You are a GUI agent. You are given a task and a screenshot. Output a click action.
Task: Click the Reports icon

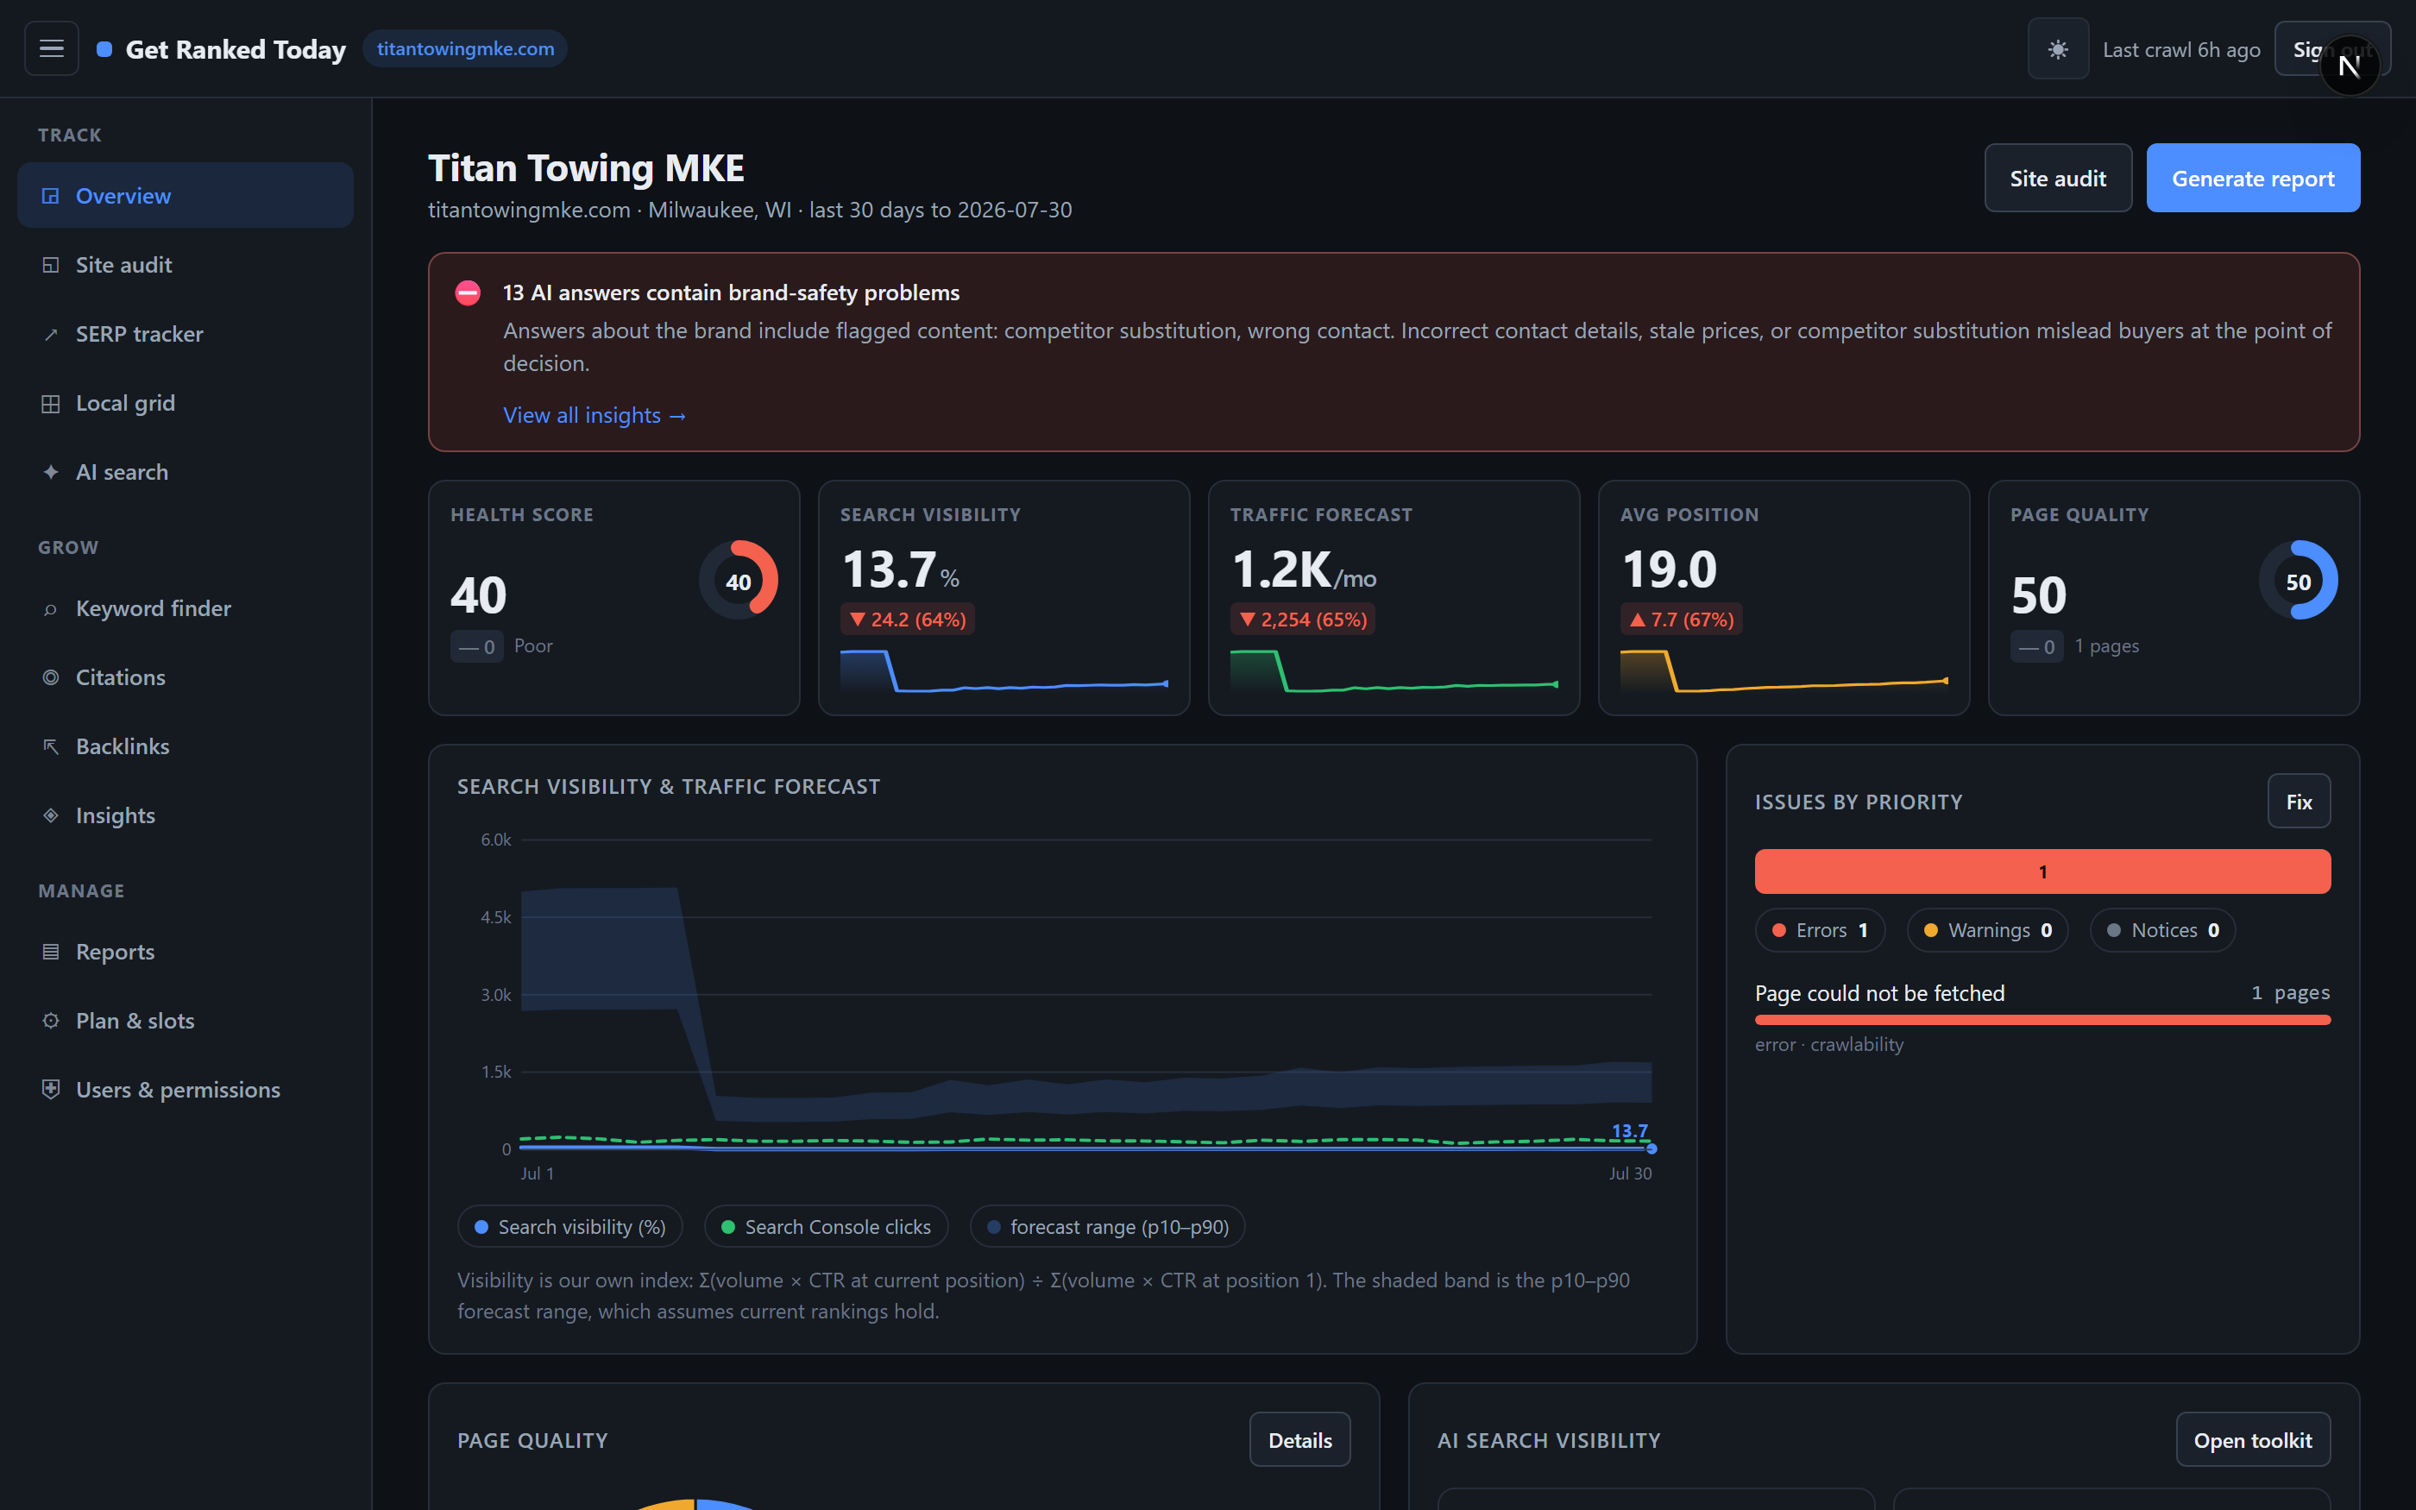(x=50, y=952)
